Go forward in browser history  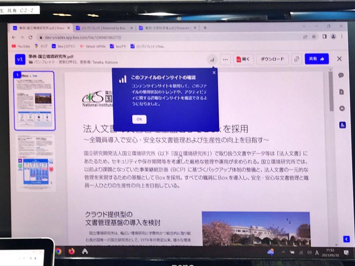coord(22,37)
